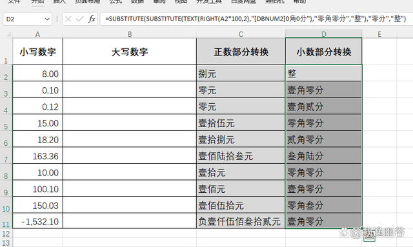The image size is (413, 247).
Task: Click cell with value 0.10
Action: [x=37, y=90]
